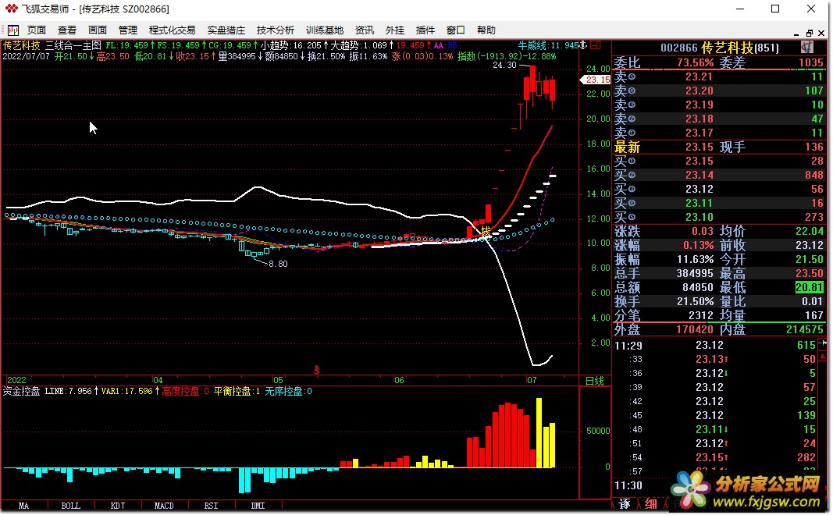This screenshot has height=515, width=833.
Task: Click the highlighted 最低 value 20.81
Action: [x=809, y=287]
